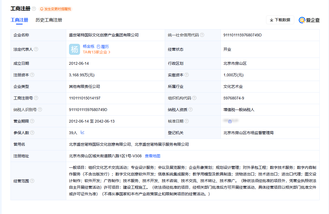Screen dimensions: 329x214
Task: Select 北京市房山区 district value
Action: click(x=235, y=63)
